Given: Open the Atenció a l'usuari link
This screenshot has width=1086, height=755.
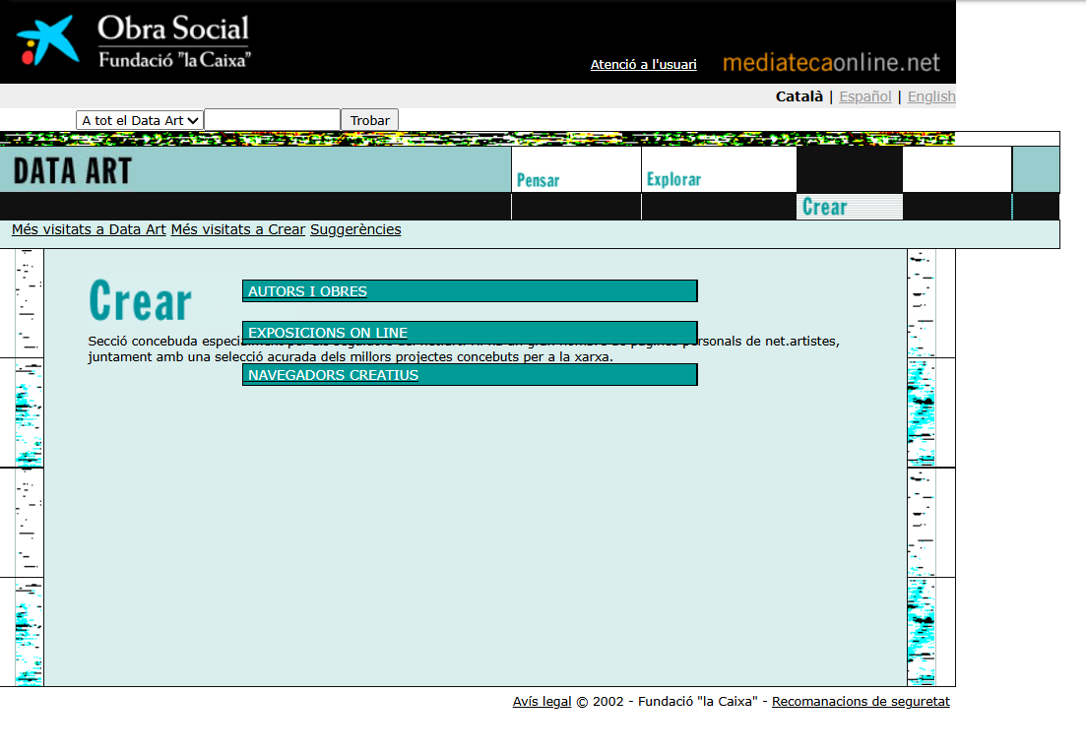Looking at the screenshot, I should coord(643,64).
